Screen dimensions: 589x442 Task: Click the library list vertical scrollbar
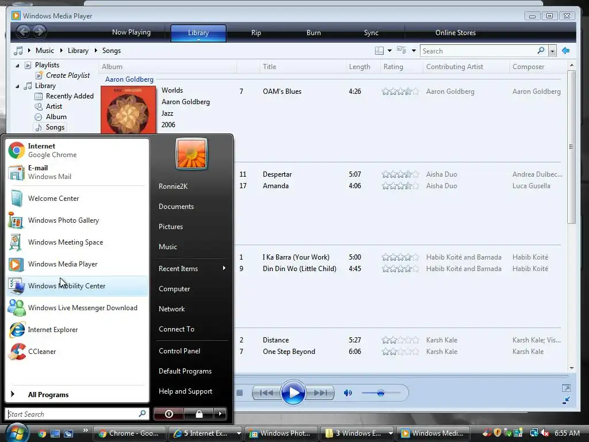pos(571,147)
